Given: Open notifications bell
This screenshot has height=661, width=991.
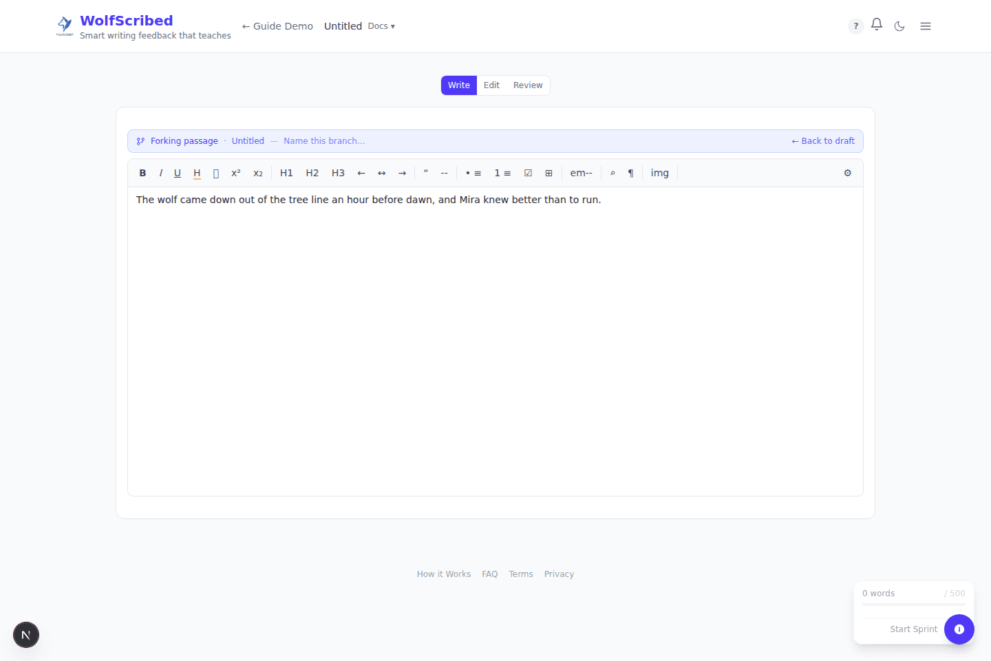Looking at the screenshot, I should point(877,25).
